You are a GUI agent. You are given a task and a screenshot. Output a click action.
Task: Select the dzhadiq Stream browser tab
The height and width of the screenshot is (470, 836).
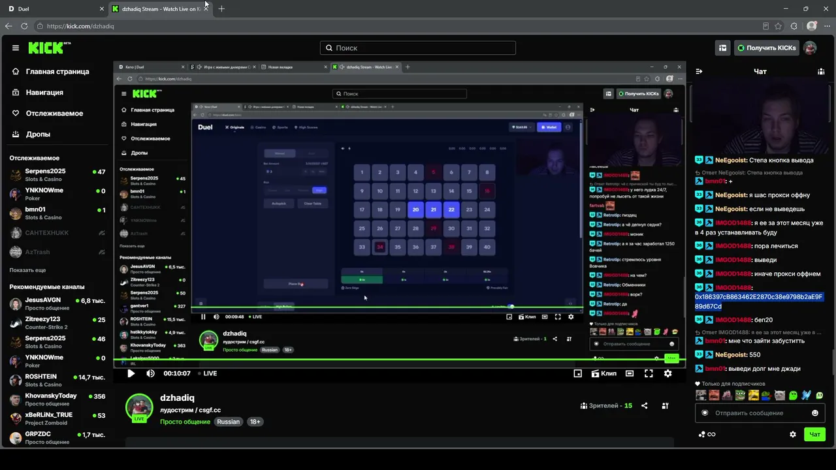point(161,9)
